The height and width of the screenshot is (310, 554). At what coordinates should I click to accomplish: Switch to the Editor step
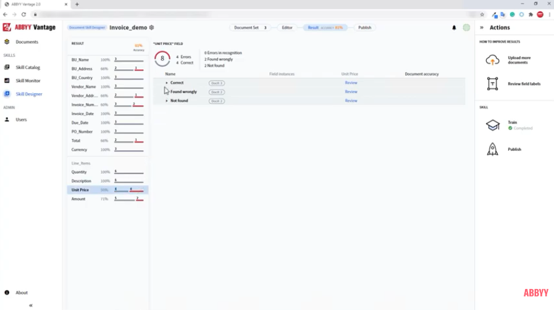287,28
